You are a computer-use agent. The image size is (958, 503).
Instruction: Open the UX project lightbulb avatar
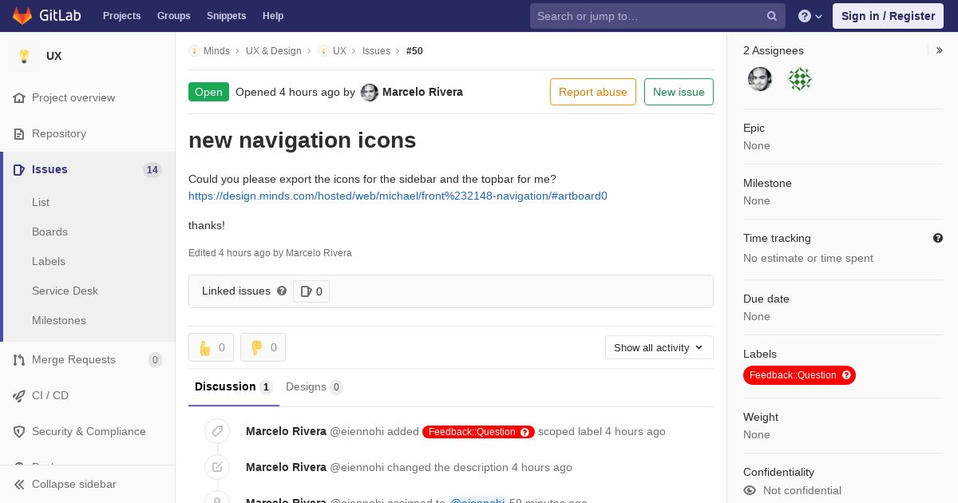pyautogui.click(x=24, y=56)
